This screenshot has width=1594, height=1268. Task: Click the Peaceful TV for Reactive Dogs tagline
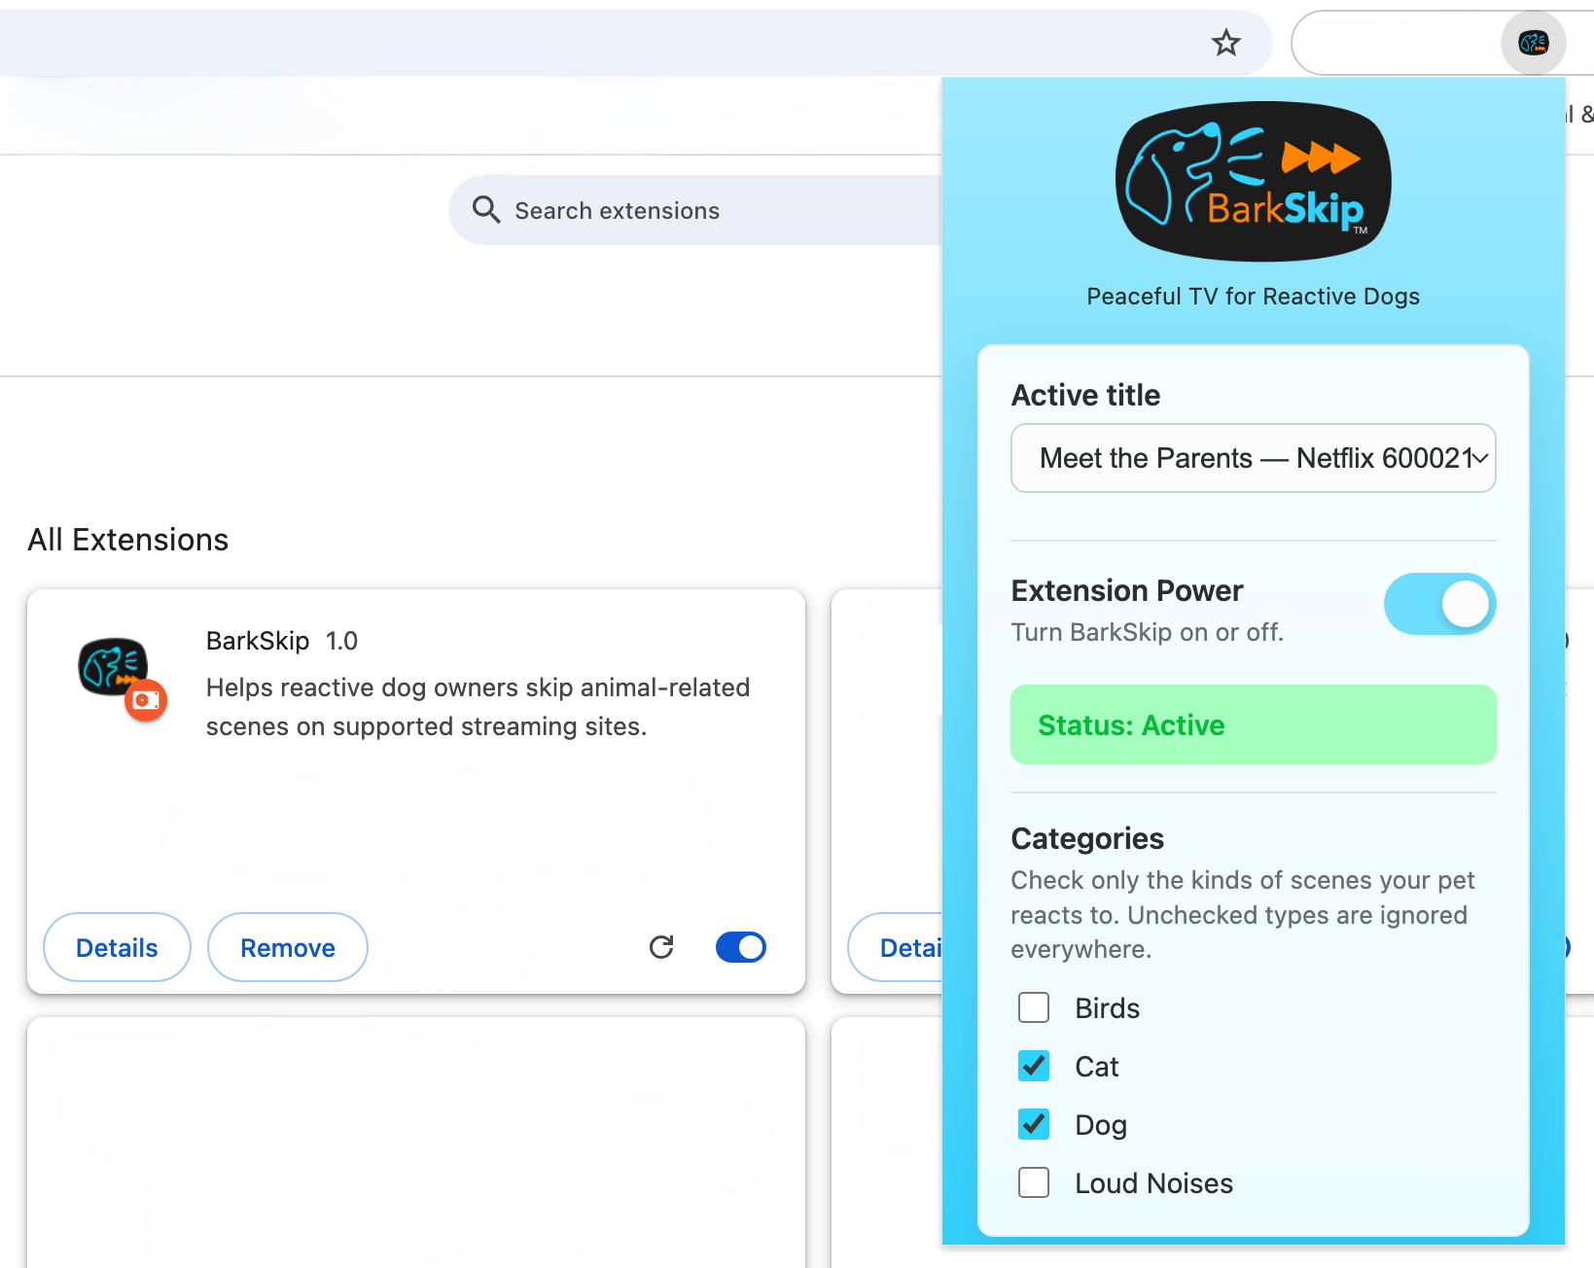coord(1253,297)
